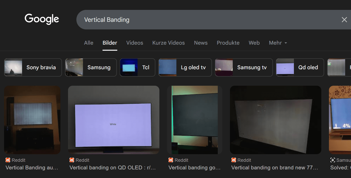This screenshot has height=178, width=351.
Task: Expand the Mehr dropdown
Action: 278,43
